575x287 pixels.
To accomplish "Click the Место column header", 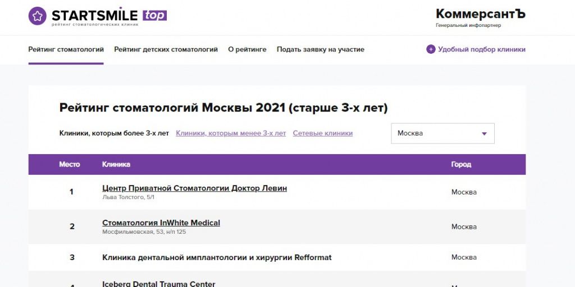I will [x=69, y=164].
